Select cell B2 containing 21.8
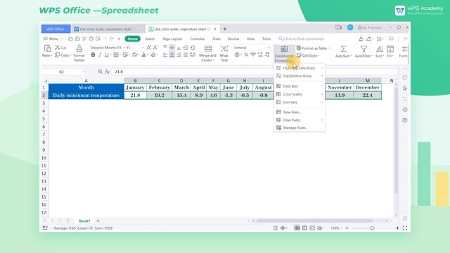The width and height of the screenshot is (450, 253). coord(135,96)
